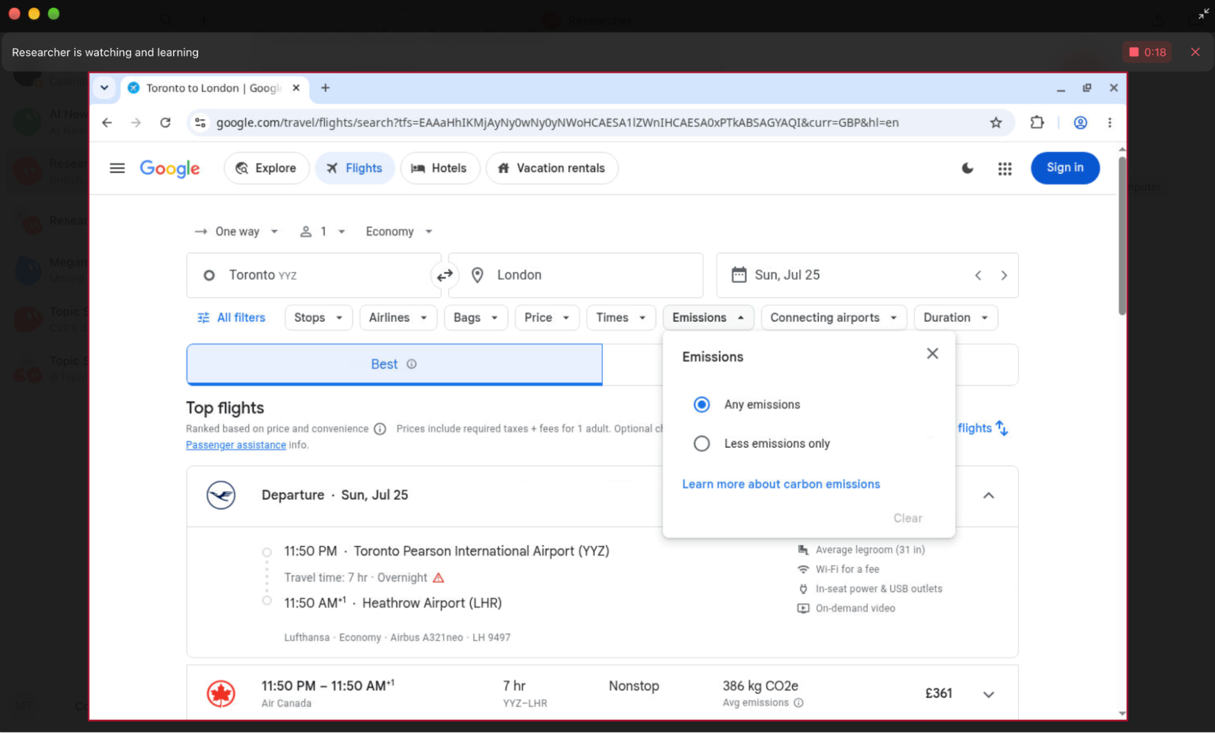Open the Stops filter dropdown
This screenshot has height=733, width=1215.
[x=318, y=318]
